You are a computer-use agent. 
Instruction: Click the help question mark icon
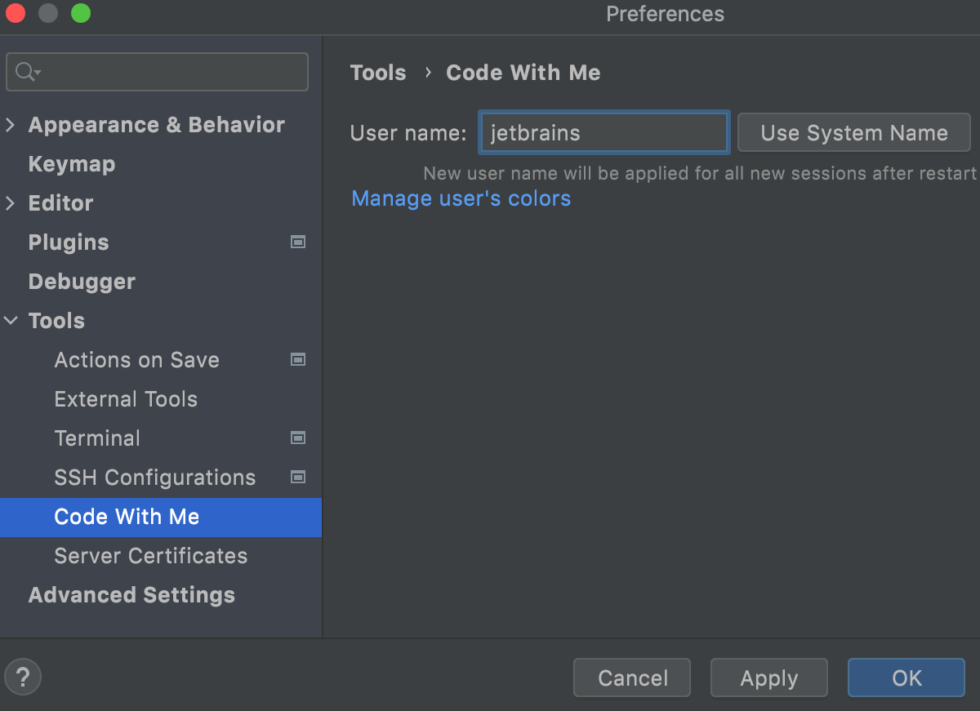click(22, 677)
